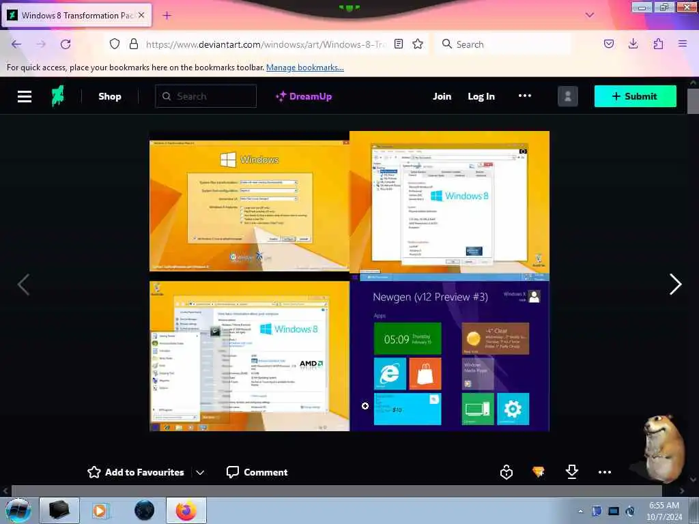Click the page vertical scrollbar thumb
Screen dimensions: 699x524
tap(693, 102)
